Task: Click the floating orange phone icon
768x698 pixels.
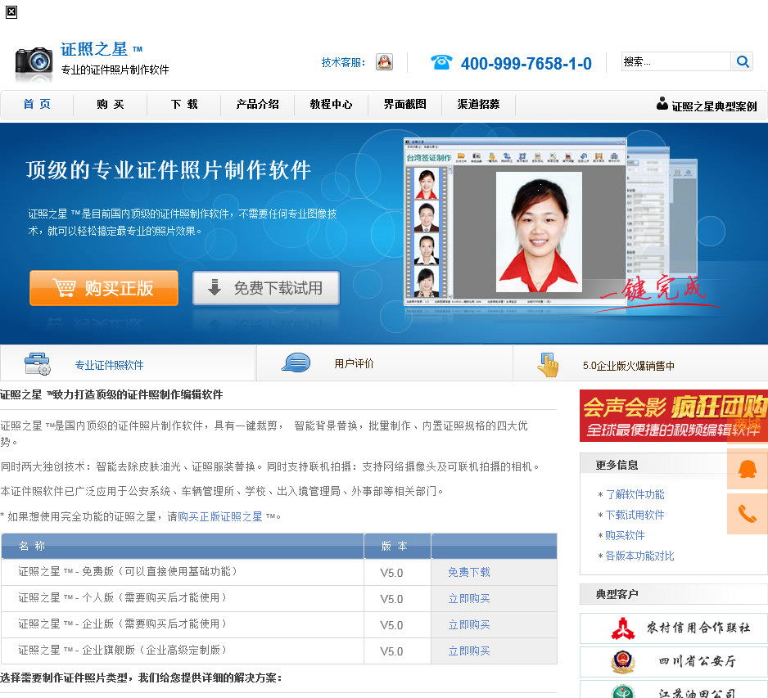Action: [747, 514]
